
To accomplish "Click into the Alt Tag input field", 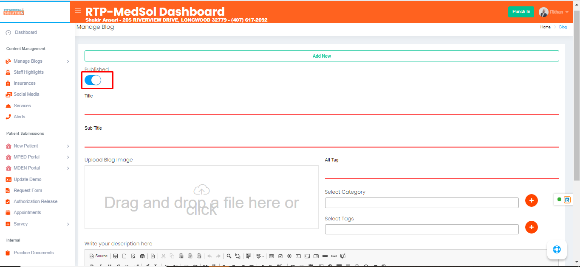I will click(442, 172).
